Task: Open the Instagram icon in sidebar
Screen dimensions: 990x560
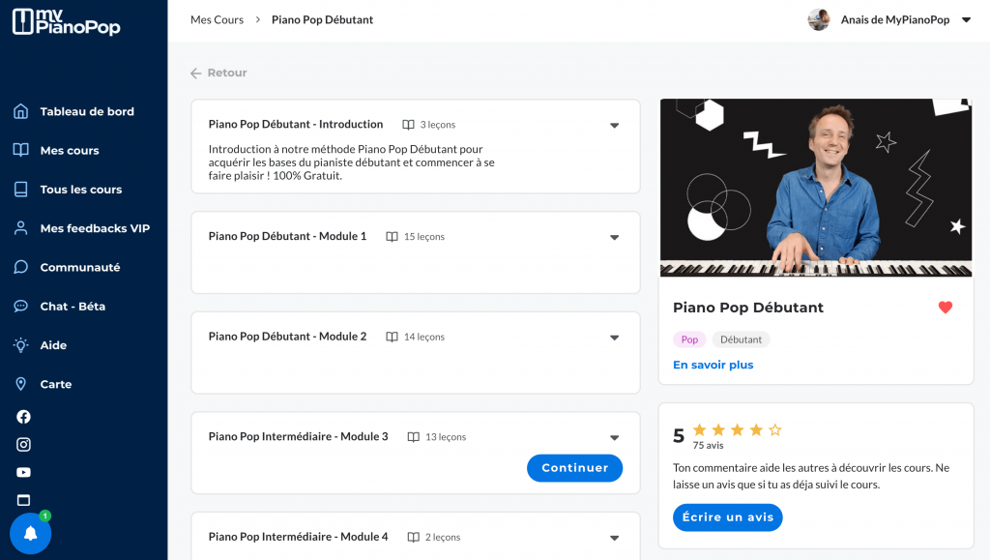Action: [x=23, y=445]
